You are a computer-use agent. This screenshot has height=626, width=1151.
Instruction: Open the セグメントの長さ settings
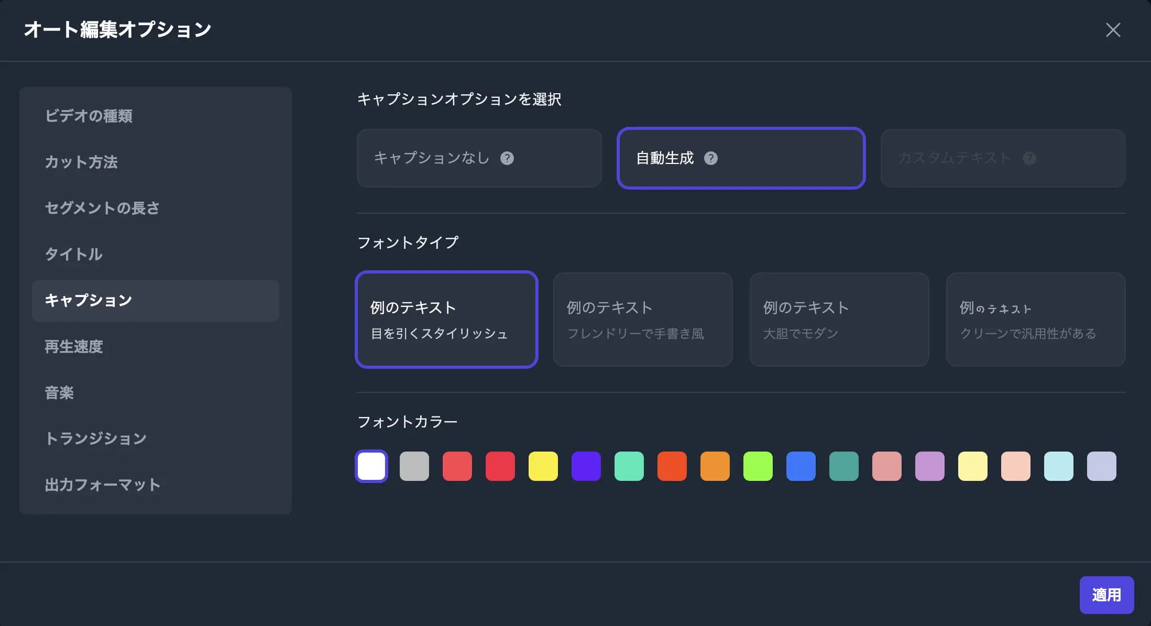pyautogui.click(x=103, y=208)
